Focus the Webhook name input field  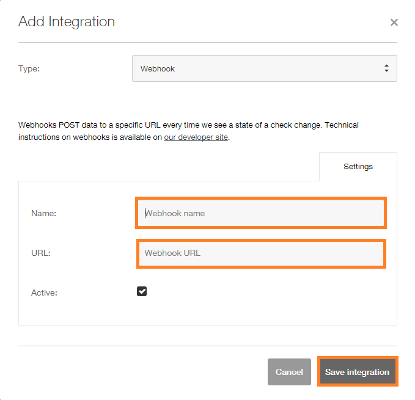(x=260, y=213)
